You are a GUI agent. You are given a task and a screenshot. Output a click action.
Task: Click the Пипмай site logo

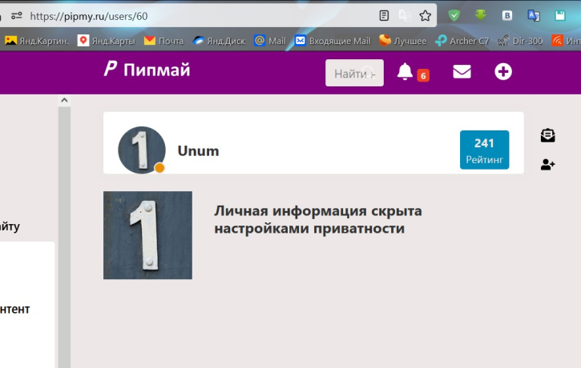coord(147,70)
